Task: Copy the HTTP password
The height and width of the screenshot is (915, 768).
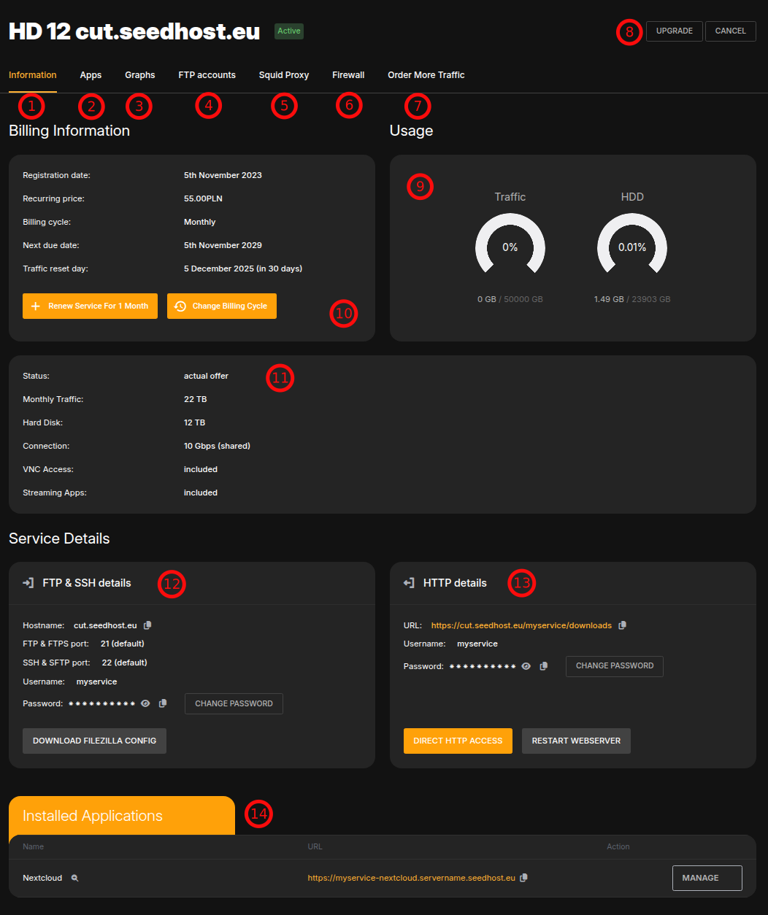Action: click(543, 666)
